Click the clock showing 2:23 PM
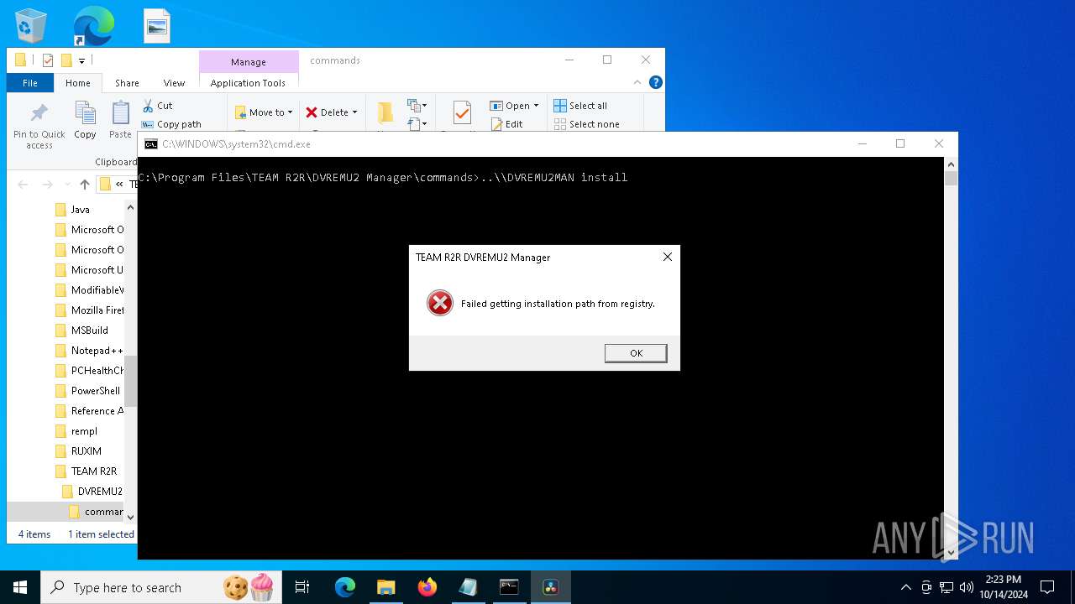The width and height of the screenshot is (1075, 604). (1003, 580)
